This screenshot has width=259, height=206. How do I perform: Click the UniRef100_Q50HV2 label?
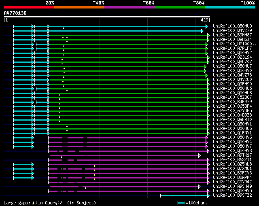(232, 53)
